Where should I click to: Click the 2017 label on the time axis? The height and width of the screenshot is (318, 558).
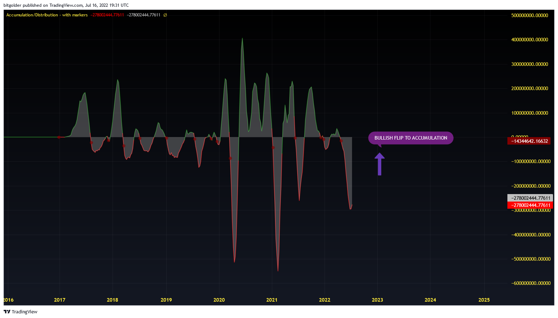point(60,300)
